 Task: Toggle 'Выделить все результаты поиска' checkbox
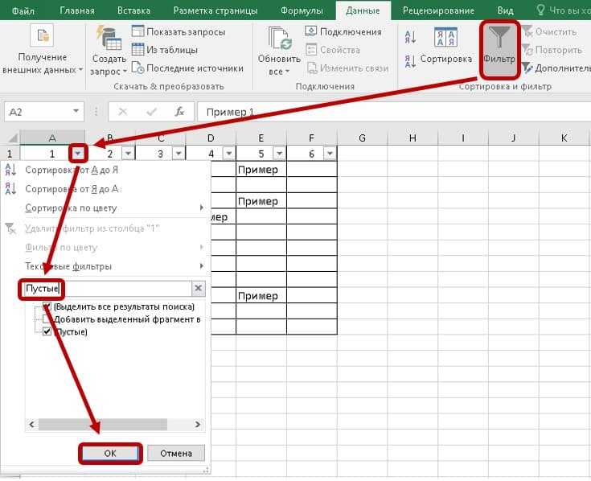[47, 307]
